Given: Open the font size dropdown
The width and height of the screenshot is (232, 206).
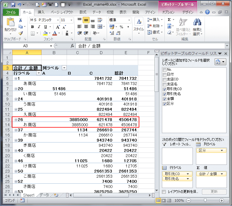Looking at the screenshot, I should point(71,20).
